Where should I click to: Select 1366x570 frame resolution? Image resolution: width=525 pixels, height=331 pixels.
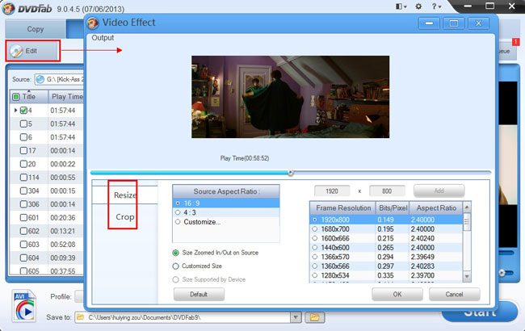386,257
